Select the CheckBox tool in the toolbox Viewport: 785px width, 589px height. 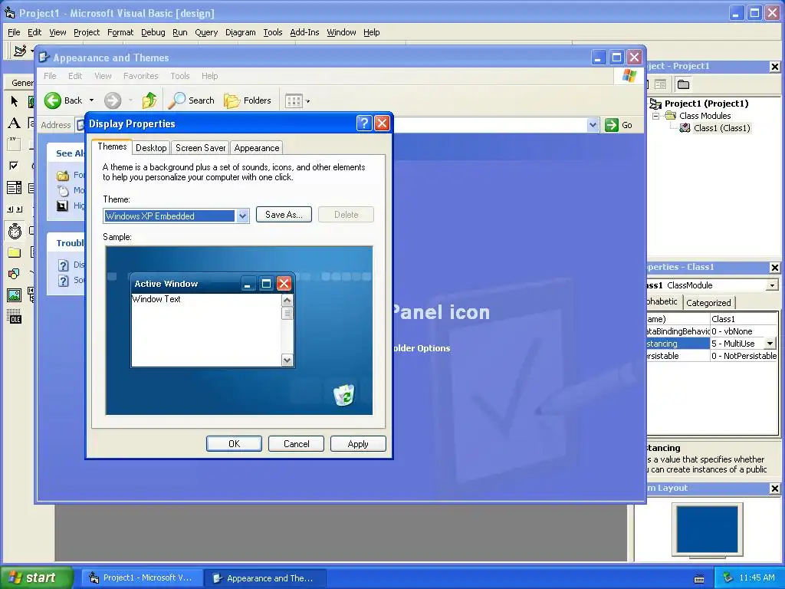pos(14,166)
